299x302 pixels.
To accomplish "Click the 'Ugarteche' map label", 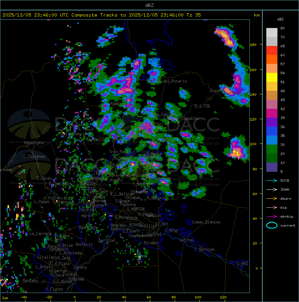I will [x=88, y=227].
